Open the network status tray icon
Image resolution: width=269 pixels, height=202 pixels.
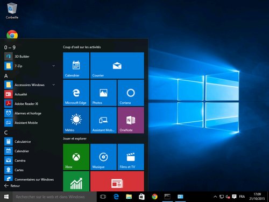222,197
